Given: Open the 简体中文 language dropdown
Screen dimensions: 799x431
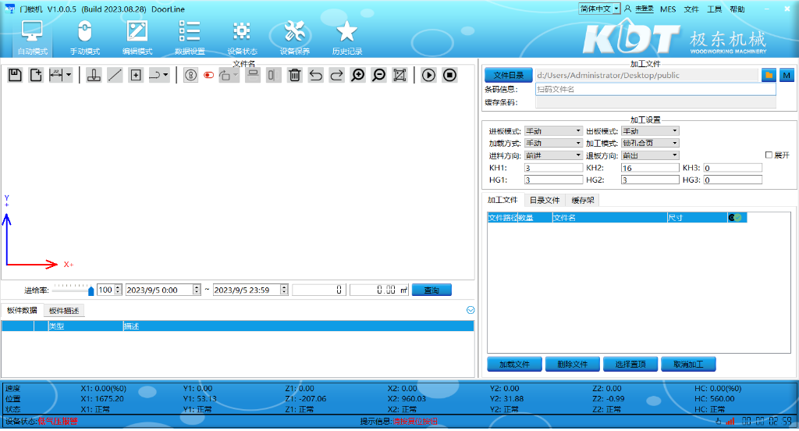Looking at the screenshot, I should (x=599, y=9).
